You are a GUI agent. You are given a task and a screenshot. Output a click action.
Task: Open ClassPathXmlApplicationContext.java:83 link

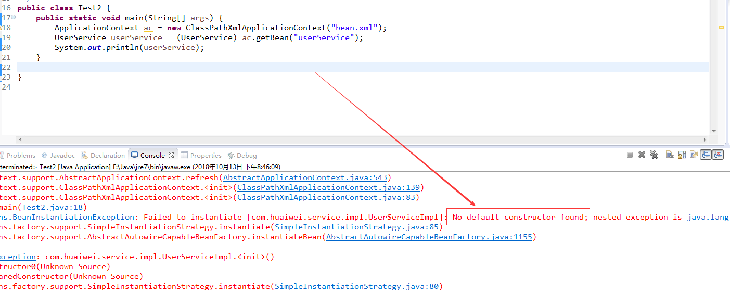[326, 197]
